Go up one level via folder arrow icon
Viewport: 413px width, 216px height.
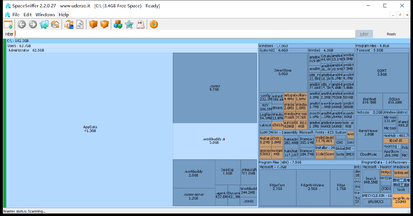pyautogui.click(x=44, y=24)
